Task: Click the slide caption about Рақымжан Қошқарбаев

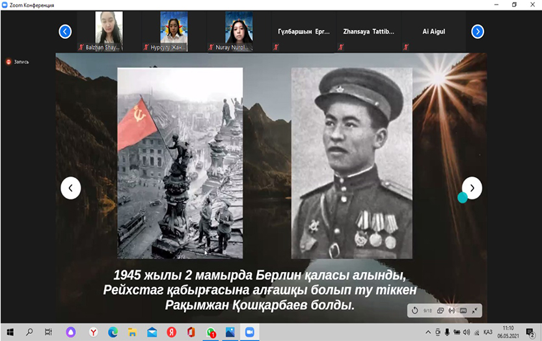Action: 260,290
